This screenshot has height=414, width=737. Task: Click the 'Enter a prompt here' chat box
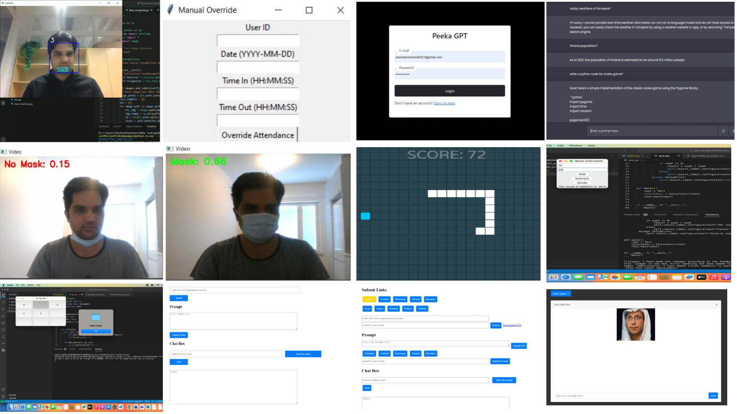[653, 131]
